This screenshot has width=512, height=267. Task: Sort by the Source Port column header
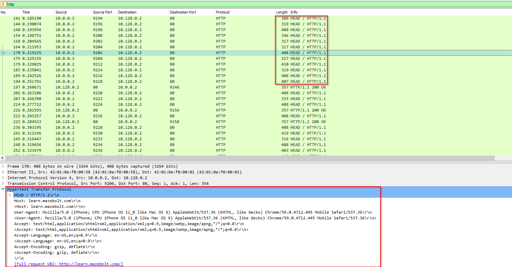pyautogui.click(x=102, y=12)
